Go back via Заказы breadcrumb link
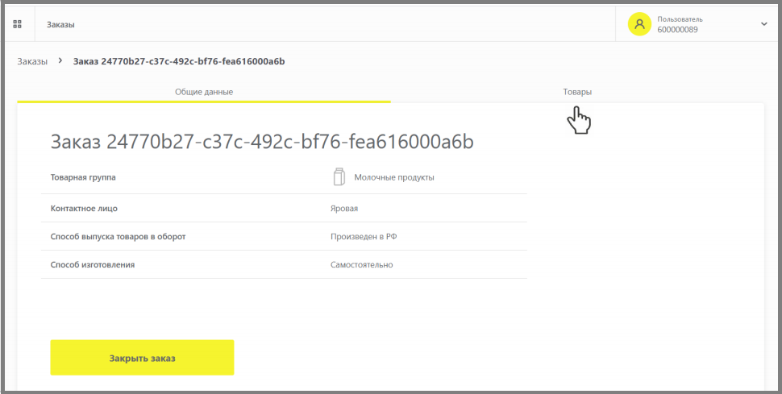The width and height of the screenshot is (782, 394). click(x=32, y=61)
